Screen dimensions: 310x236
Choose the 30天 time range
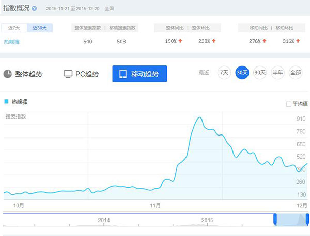click(x=242, y=73)
